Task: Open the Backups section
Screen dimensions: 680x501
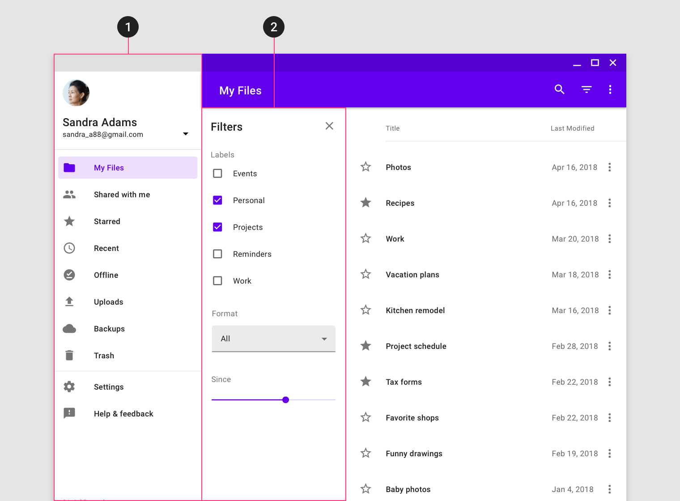Action: (x=127, y=329)
